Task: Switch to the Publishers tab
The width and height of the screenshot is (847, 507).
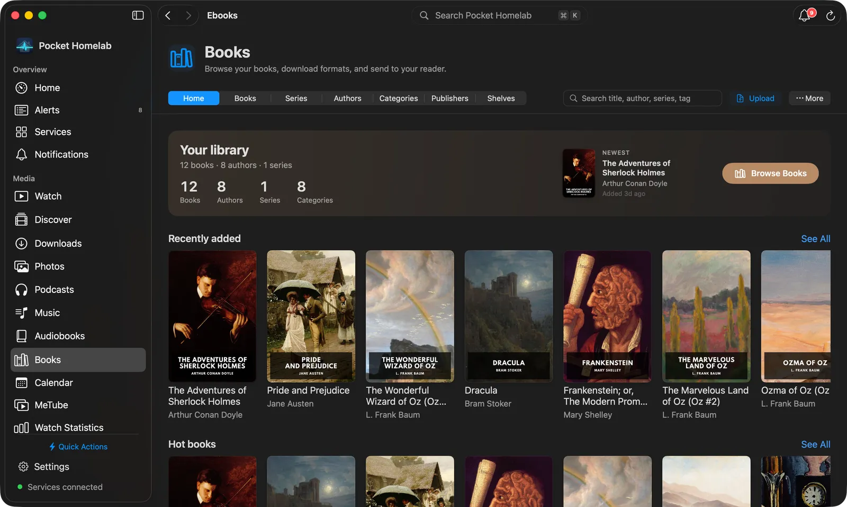Action: click(450, 98)
